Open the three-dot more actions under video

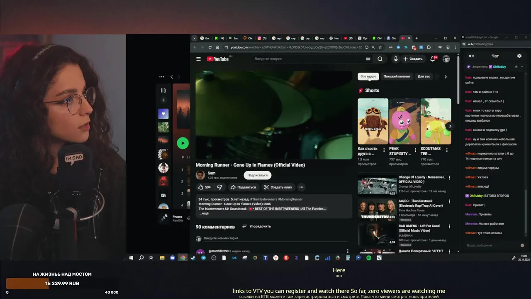click(x=302, y=187)
